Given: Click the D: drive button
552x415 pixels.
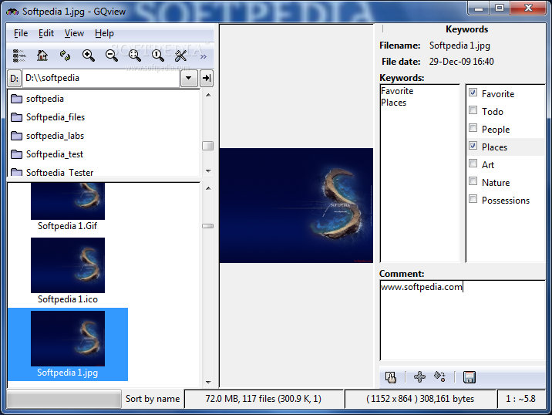Looking at the screenshot, I should tap(14, 78).
